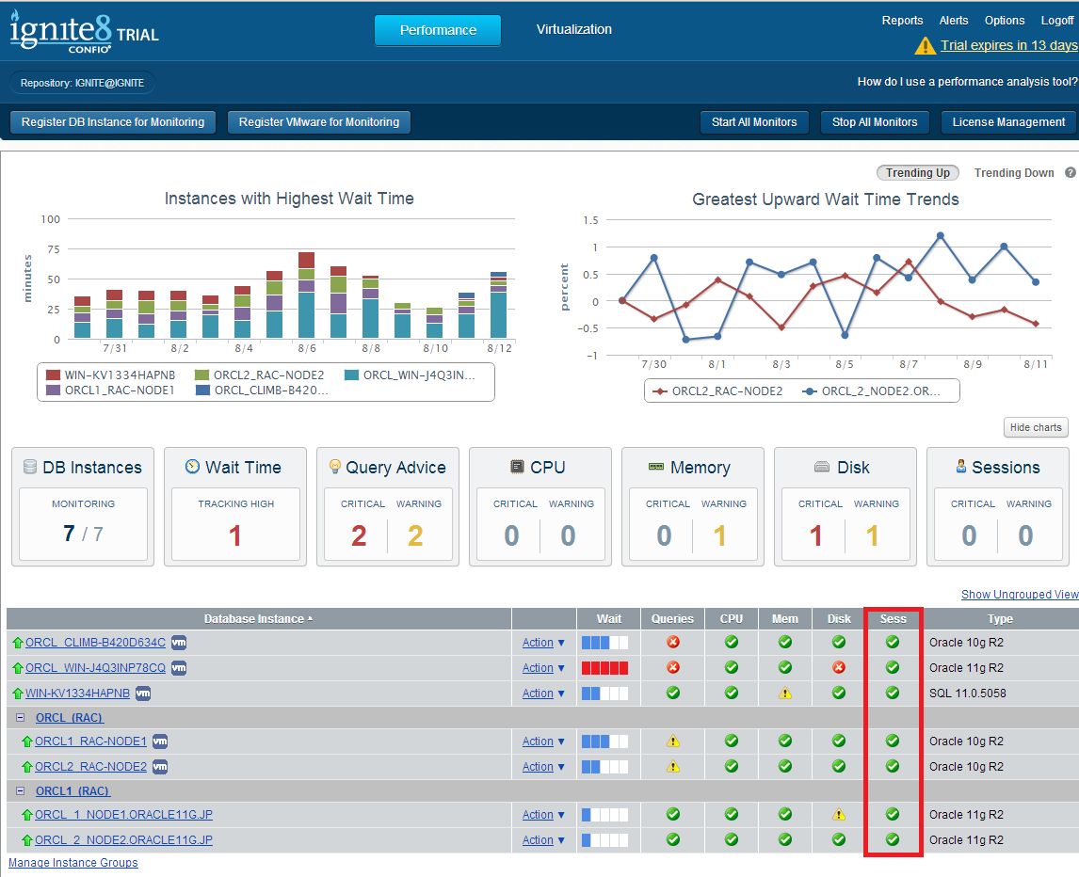1079x877 pixels.
Task: Switch to the Virtualization tab
Action: pos(574,29)
